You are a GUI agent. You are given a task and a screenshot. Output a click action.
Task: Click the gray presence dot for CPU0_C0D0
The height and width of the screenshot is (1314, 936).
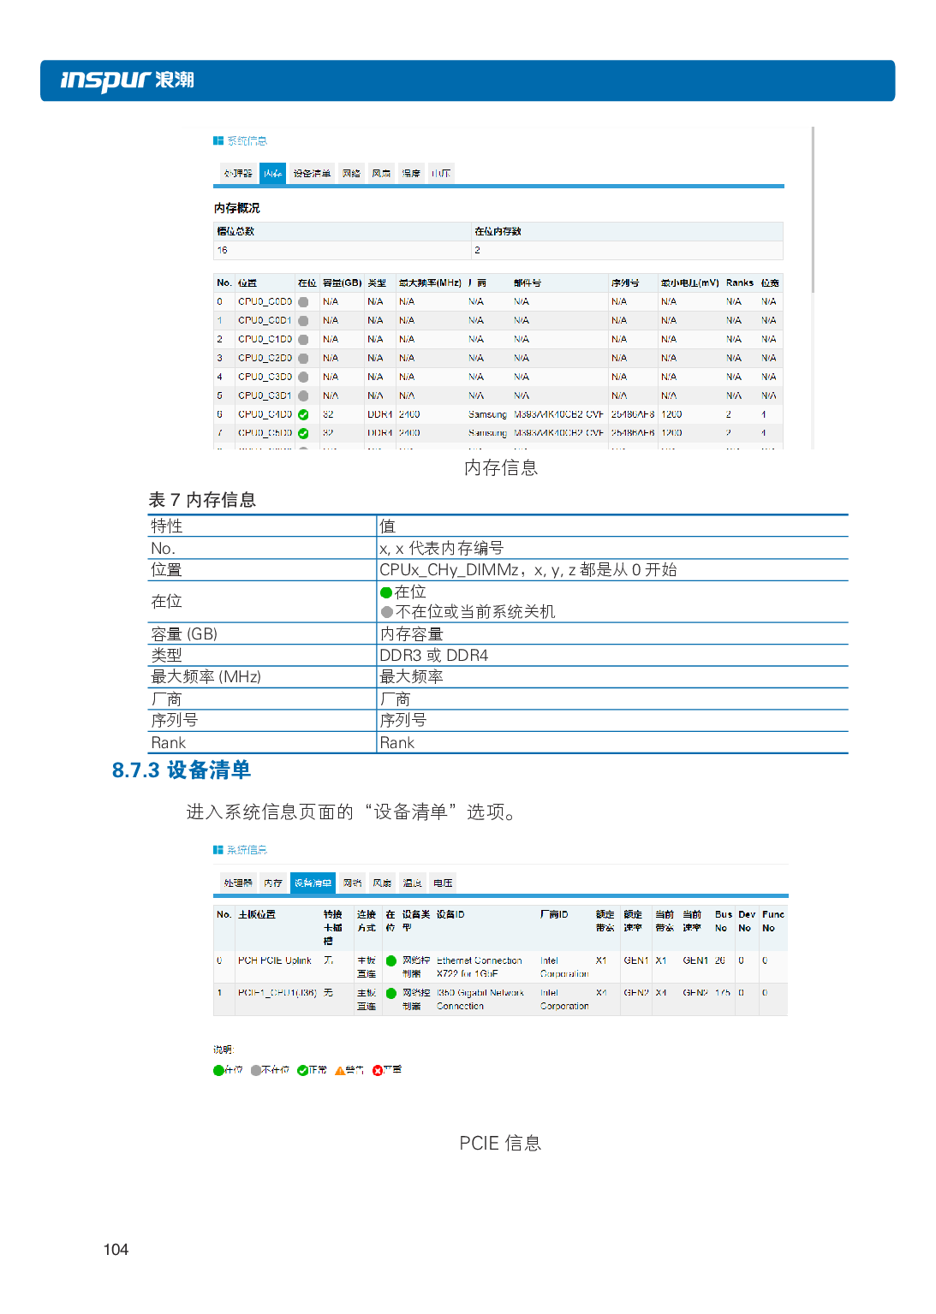click(x=303, y=302)
